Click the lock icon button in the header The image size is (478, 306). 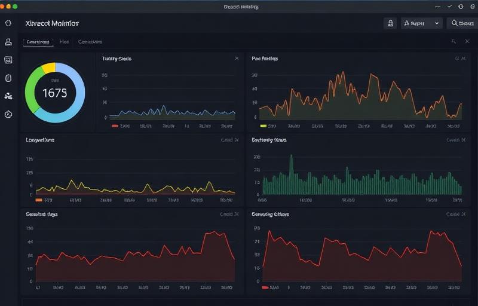point(390,23)
